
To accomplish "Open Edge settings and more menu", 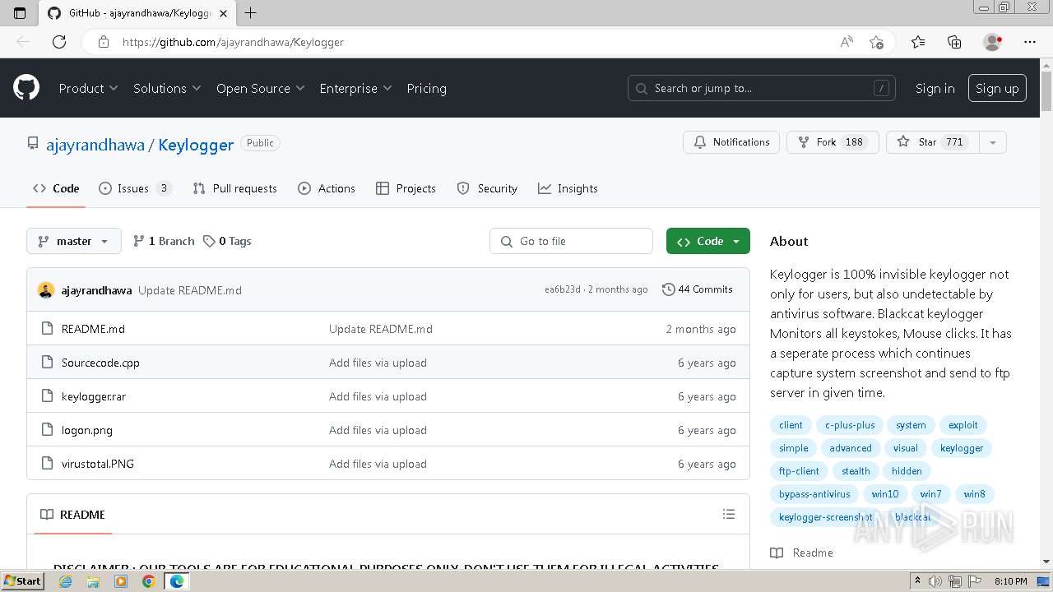I will click(x=1030, y=42).
